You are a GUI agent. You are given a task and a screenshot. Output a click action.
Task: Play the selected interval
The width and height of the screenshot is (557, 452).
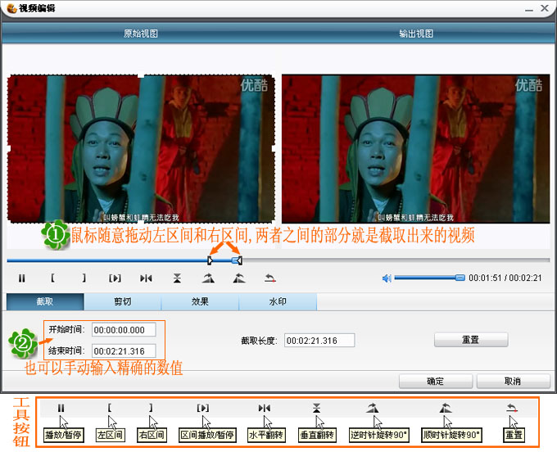[x=115, y=278]
